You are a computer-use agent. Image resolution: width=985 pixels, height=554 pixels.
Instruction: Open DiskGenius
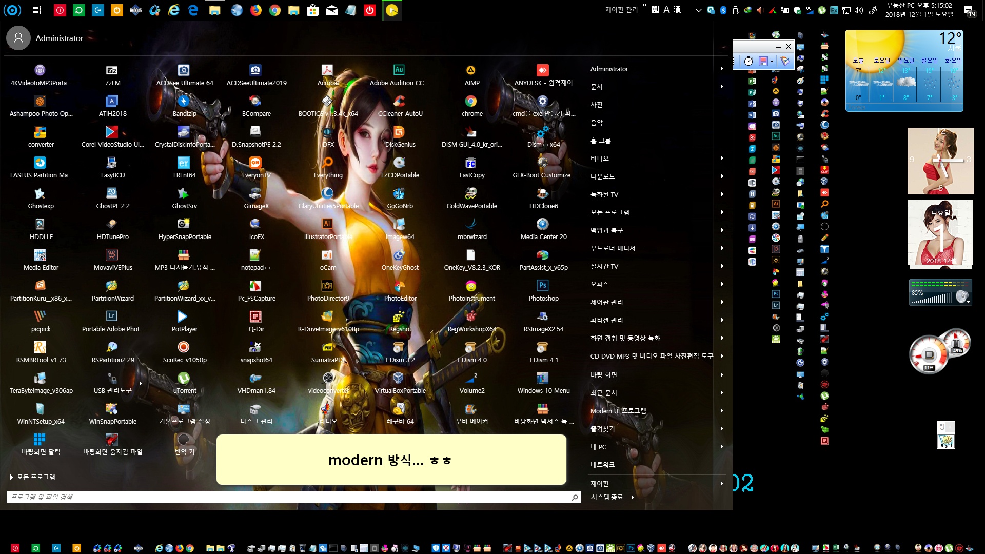(x=399, y=132)
